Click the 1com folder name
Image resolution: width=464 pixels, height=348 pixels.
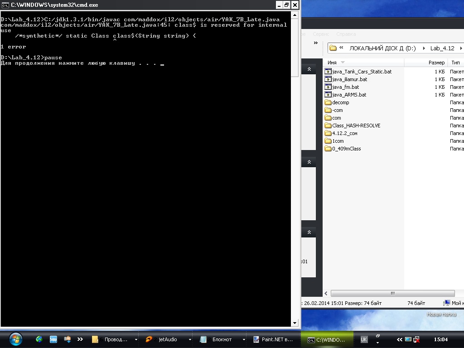click(x=338, y=141)
